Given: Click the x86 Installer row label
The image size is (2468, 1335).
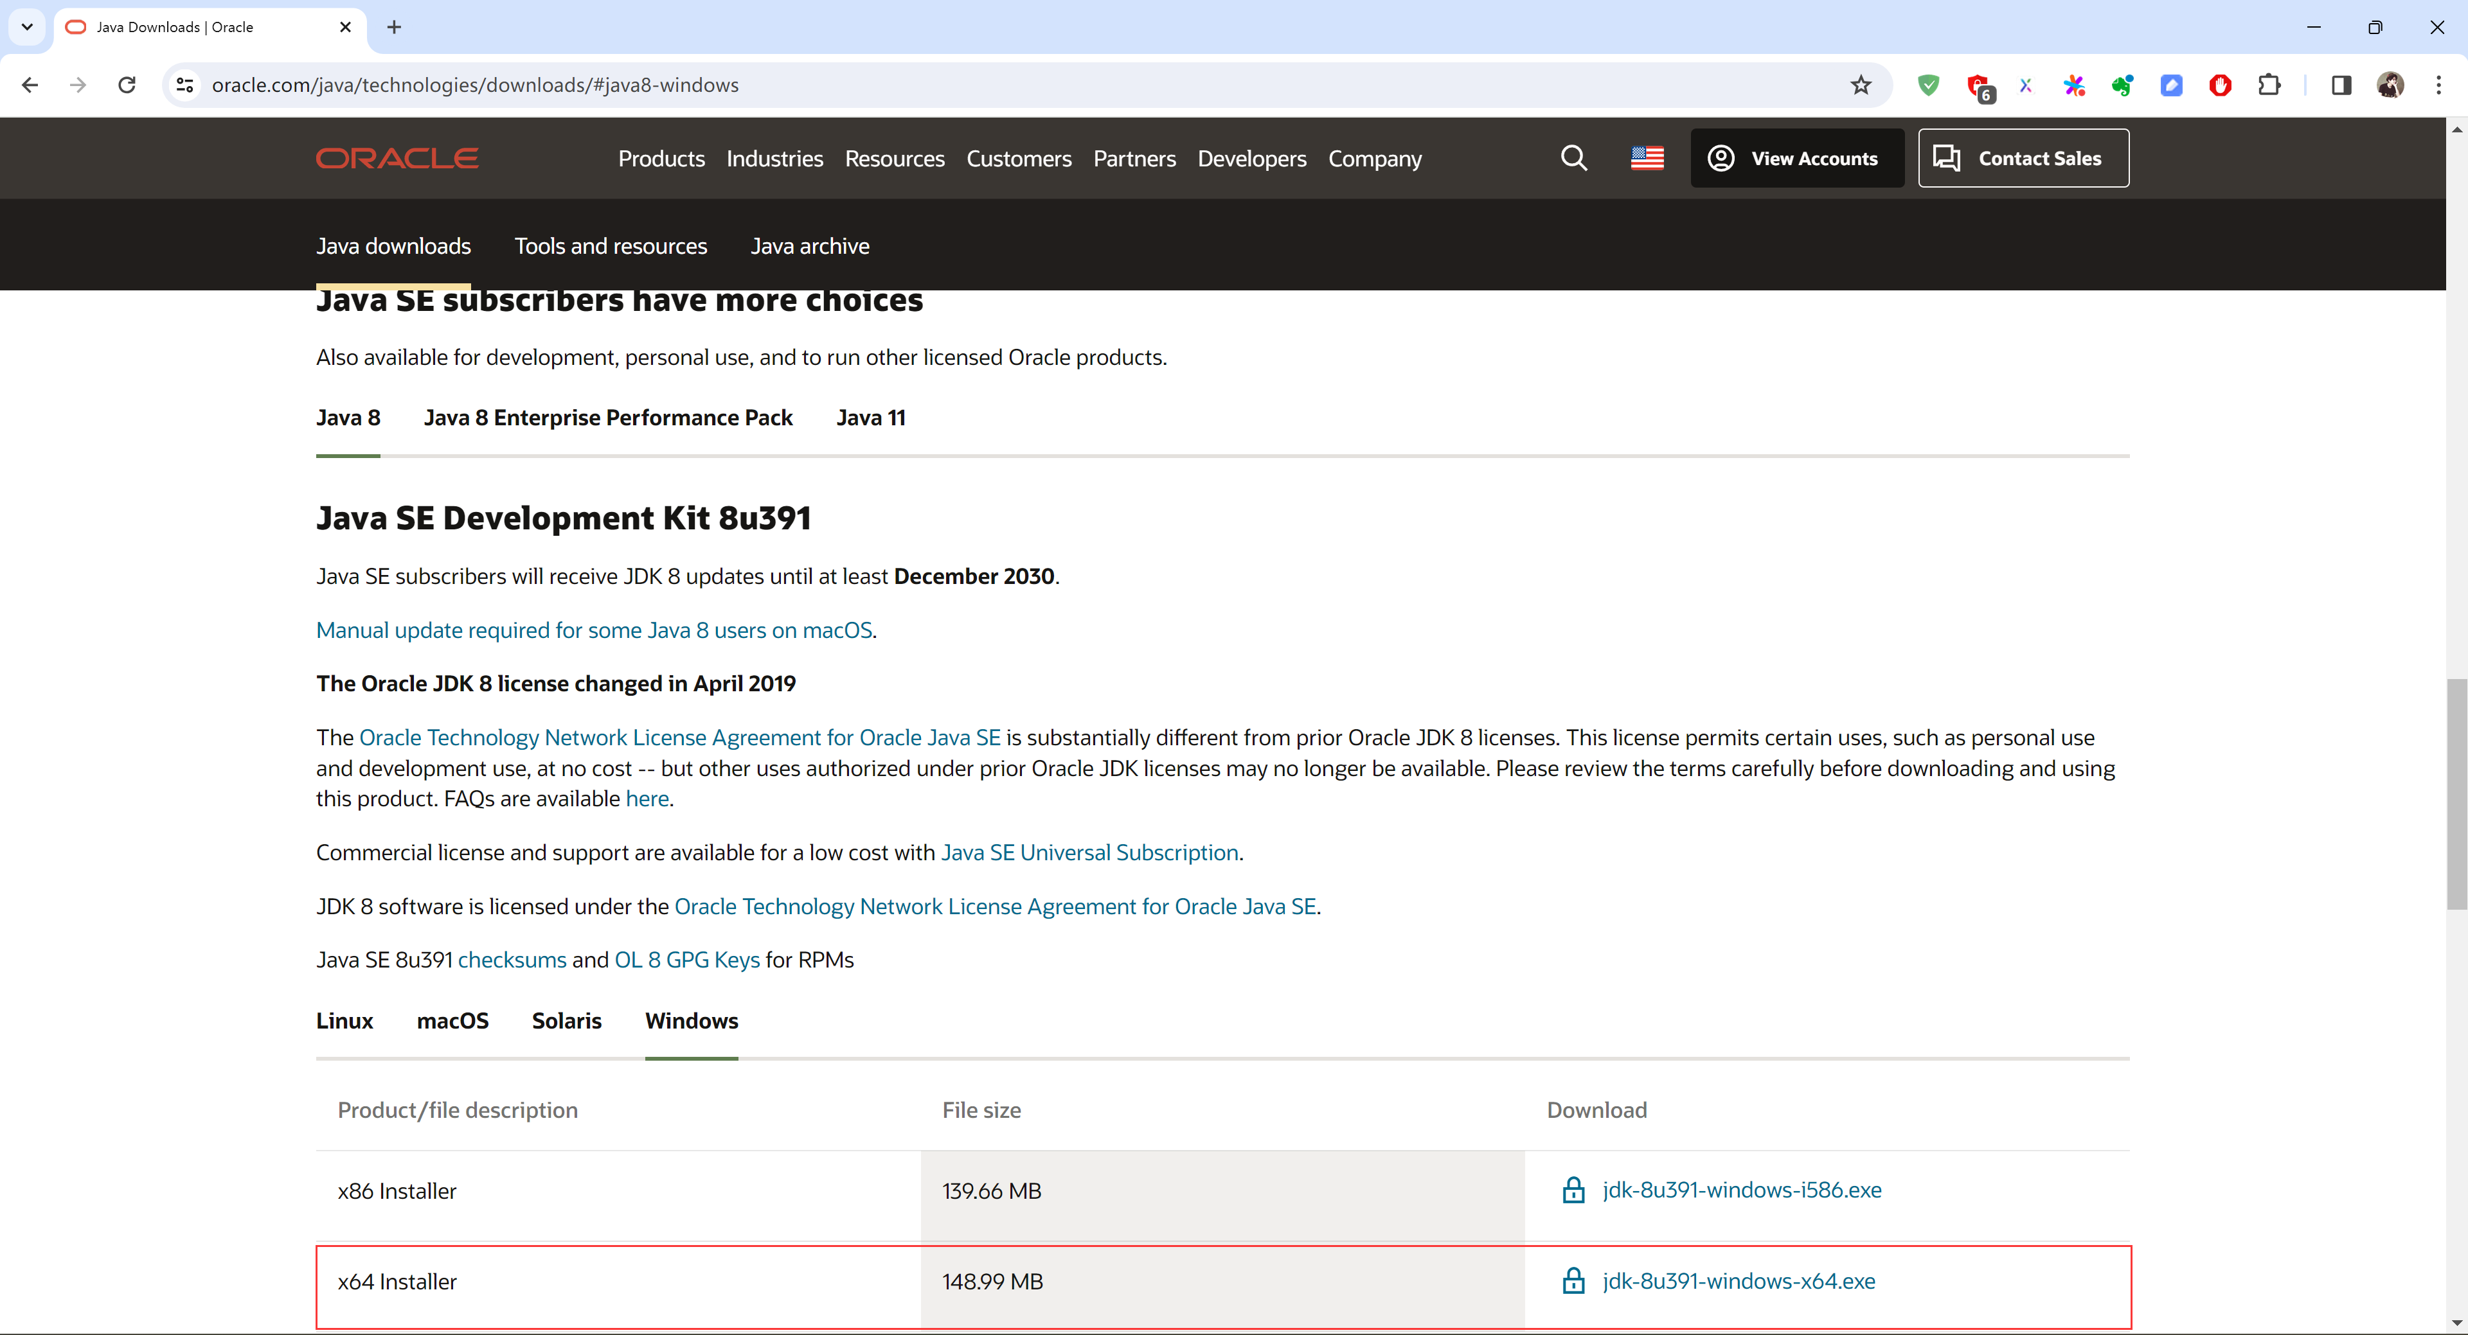Looking at the screenshot, I should tap(397, 1191).
